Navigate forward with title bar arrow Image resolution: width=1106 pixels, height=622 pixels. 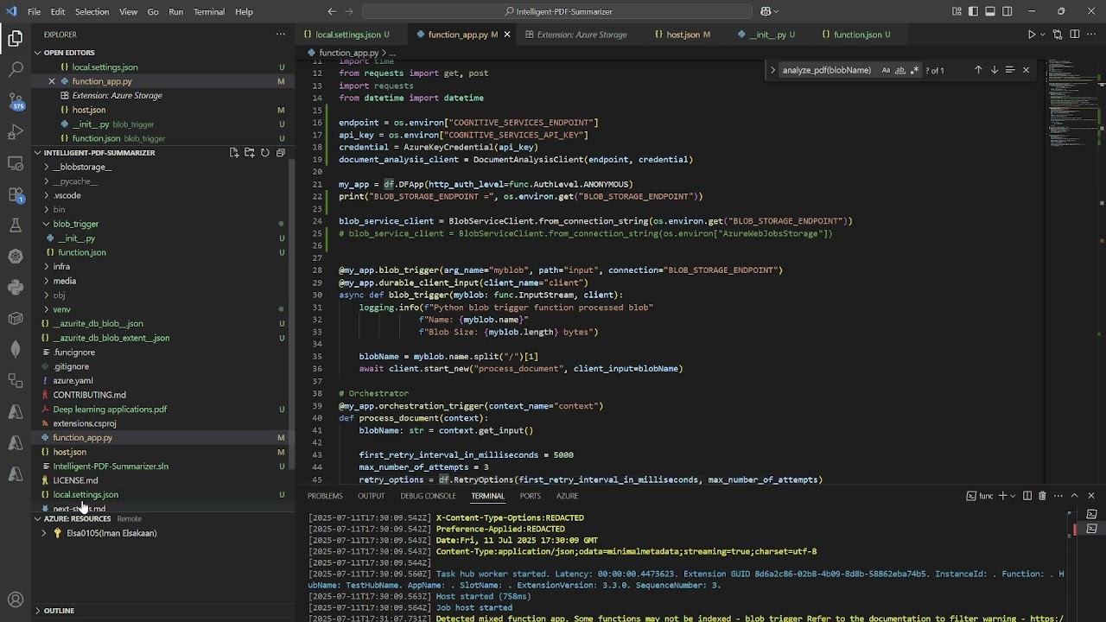point(351,11)
